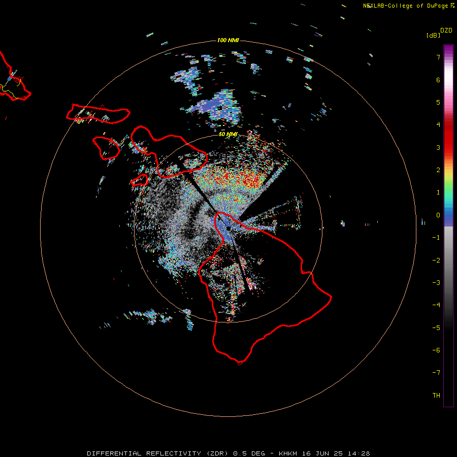Click the 0 dB tick label on the colorbar
This screenshot has width=457, height=457.
pyautogui.click(x=438, y=215)
